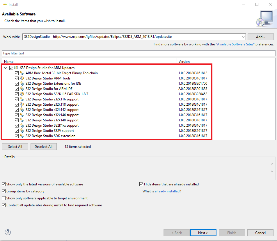The height and width of the screenshot is (241, 277).
Task: Select the S32 Design Studio s32k146 support row text
Action: point(52,115)
